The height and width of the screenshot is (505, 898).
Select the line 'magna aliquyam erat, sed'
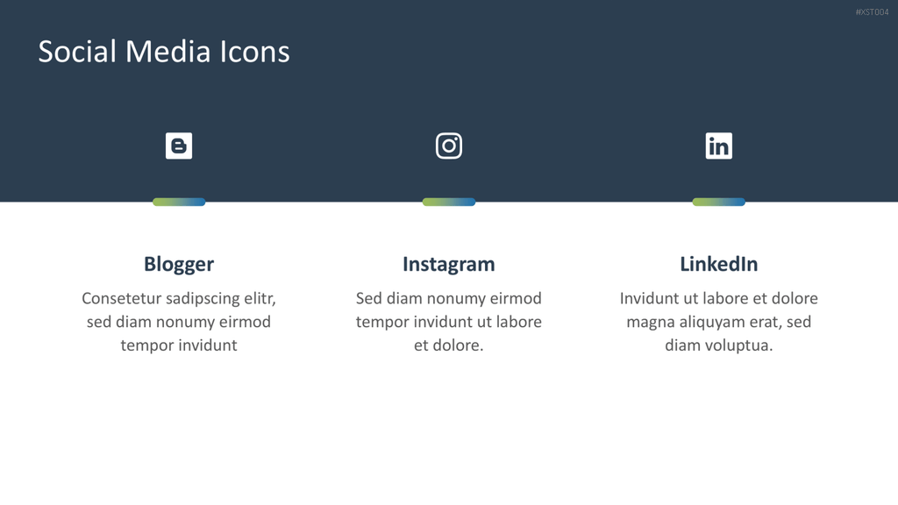tap(719, 322)
